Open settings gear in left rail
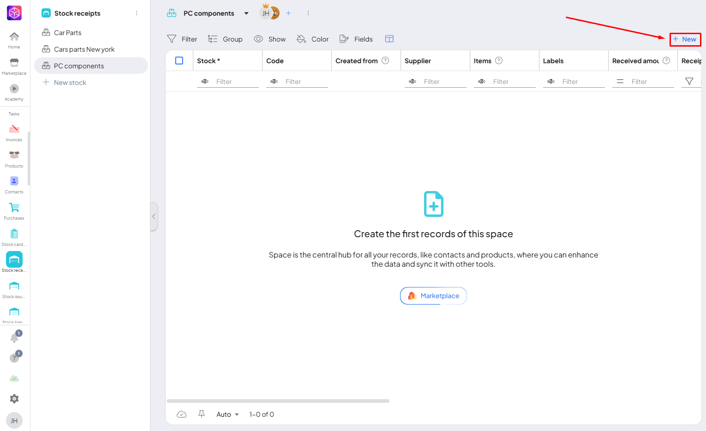Image resolution: width=706 pixels, height=431 pixels. tap(14, 399)
